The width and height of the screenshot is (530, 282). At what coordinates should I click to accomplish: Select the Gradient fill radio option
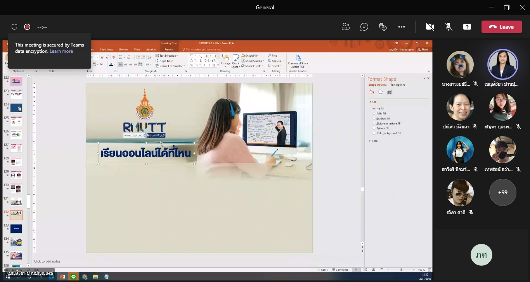(381, 119)
